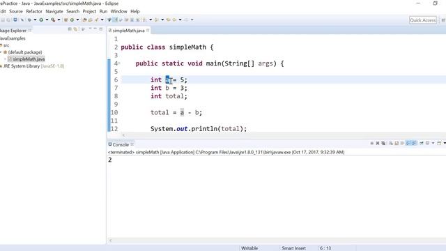
Task: Open the Help menu
Action: pos(135,11)
